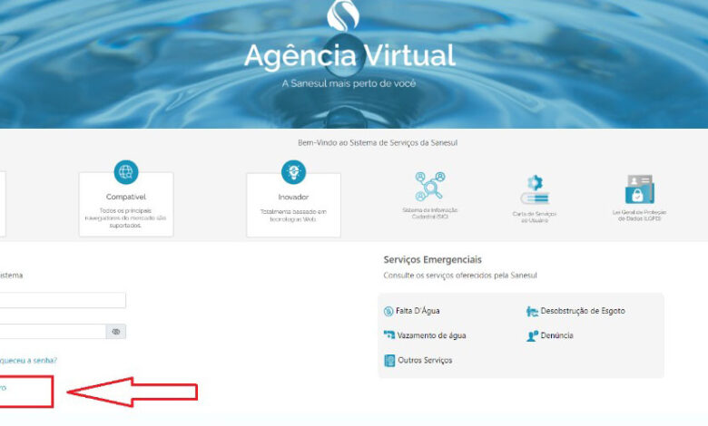708x426 pixels.
Task: Open the Outros Serviços link
Action: point(425,360)
